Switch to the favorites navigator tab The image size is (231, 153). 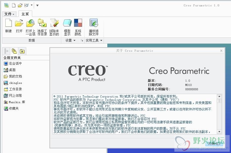[22, 51]
